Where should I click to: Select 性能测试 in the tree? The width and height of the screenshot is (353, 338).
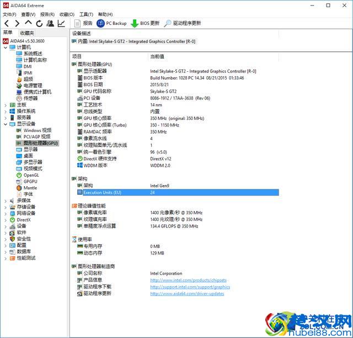tap(23, 258)
